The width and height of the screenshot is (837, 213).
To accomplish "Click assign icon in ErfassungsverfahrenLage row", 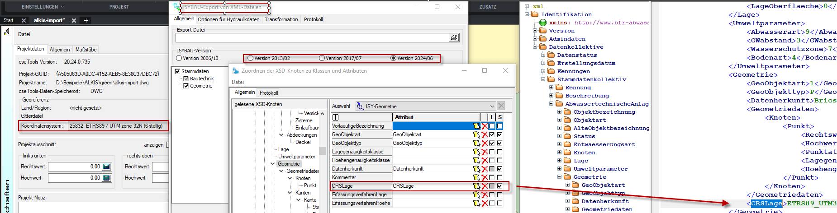I will [x=476, y=195].
